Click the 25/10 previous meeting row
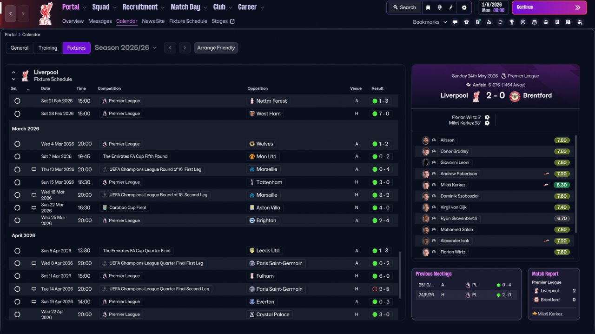The image size is (595, 334). pos(466,285)
